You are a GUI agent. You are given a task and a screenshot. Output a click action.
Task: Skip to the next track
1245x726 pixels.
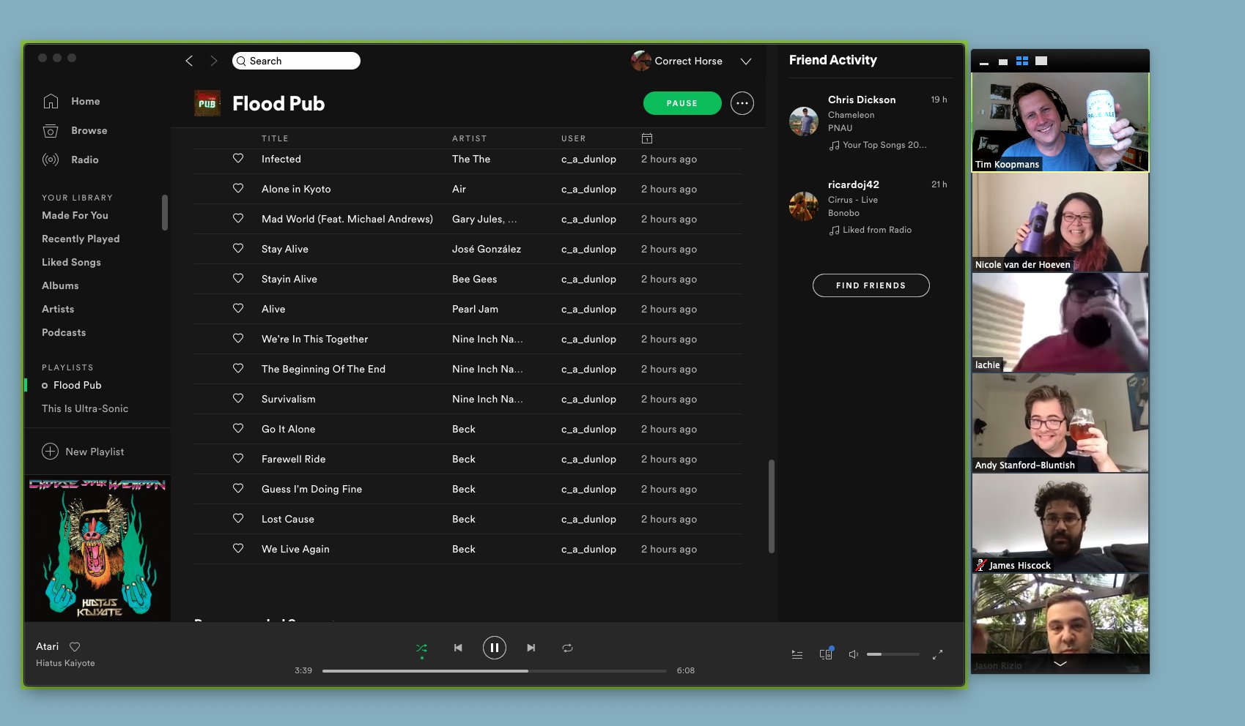click(531, 648)
